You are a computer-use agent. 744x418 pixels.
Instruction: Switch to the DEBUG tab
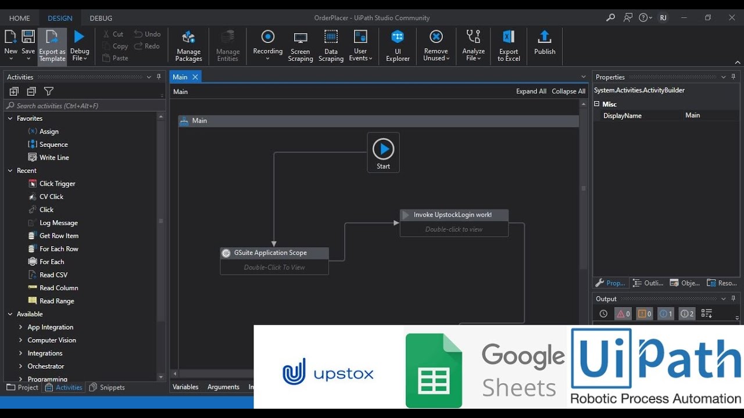[x=101, y=18]
